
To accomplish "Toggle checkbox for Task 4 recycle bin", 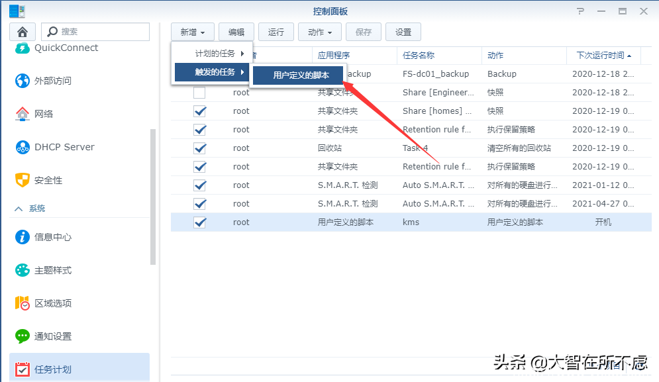I will click(199, 148).
